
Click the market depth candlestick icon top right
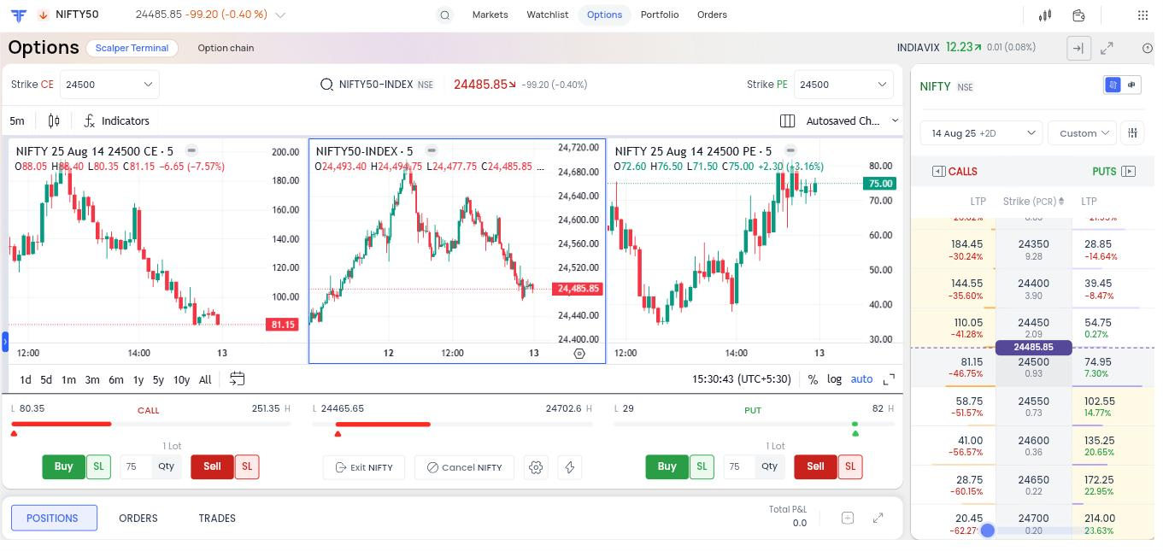click(x=1044, y=15)
